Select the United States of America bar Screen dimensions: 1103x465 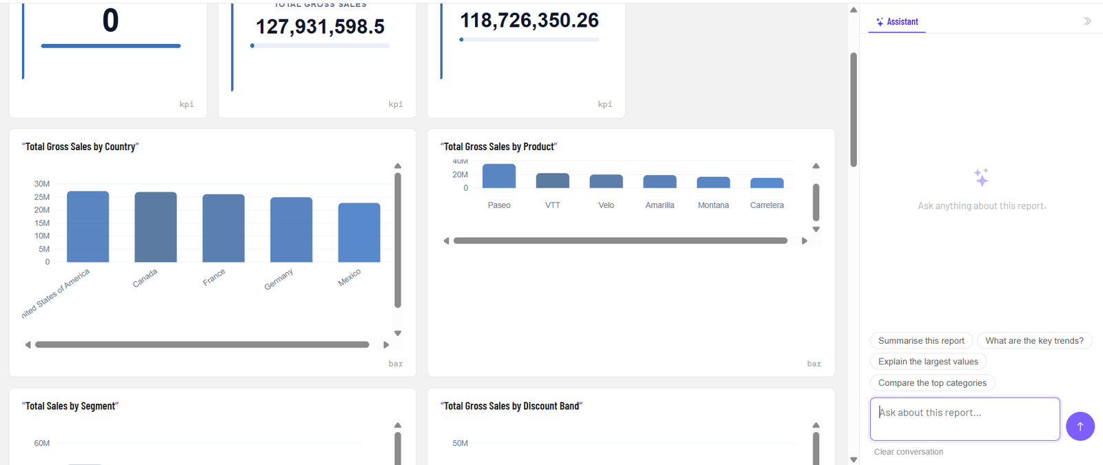click(88, 227)
